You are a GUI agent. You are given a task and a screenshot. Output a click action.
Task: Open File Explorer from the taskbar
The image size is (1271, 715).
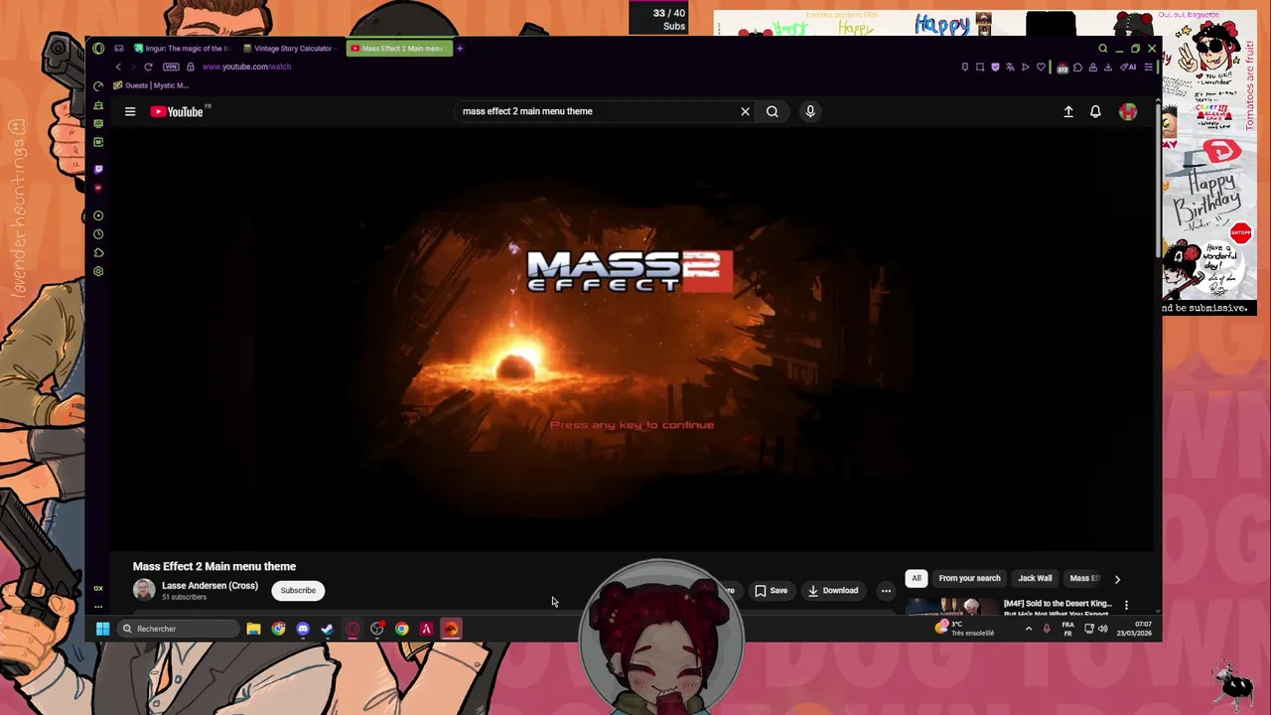tap(253, 629)
